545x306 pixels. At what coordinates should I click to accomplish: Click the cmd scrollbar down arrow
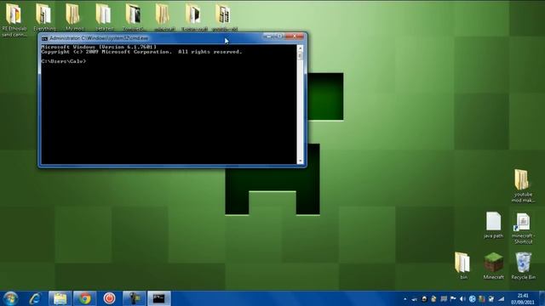click(x=300, y=161)
